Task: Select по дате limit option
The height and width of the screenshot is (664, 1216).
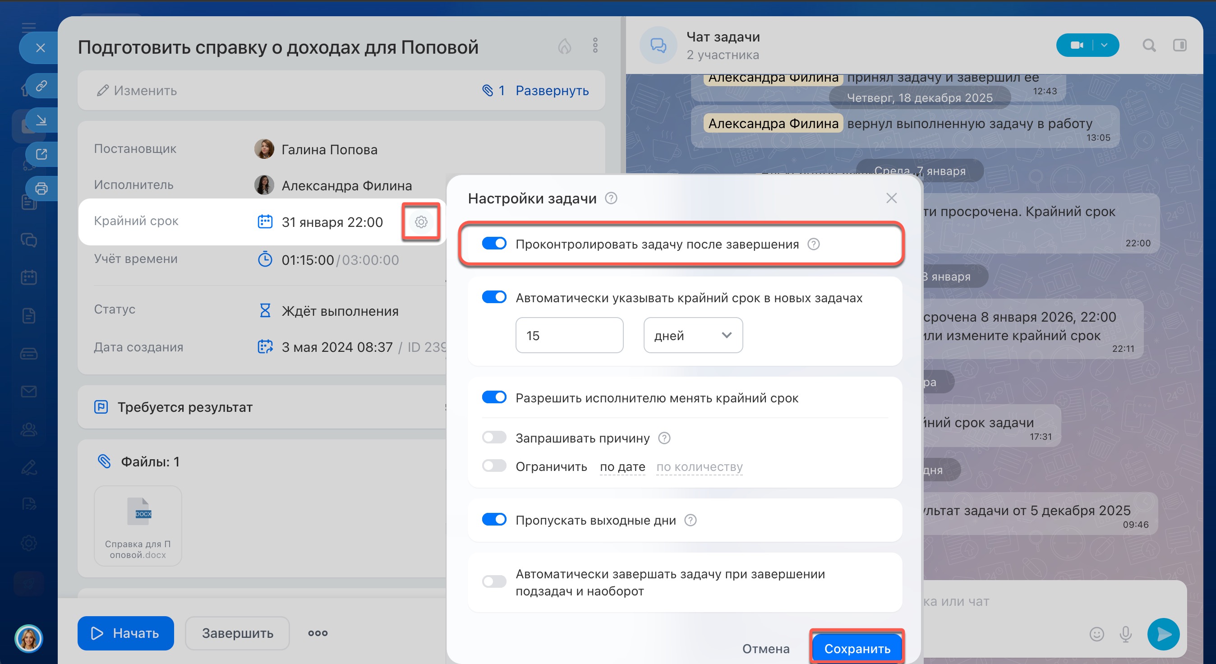Action: click(622, 466)
